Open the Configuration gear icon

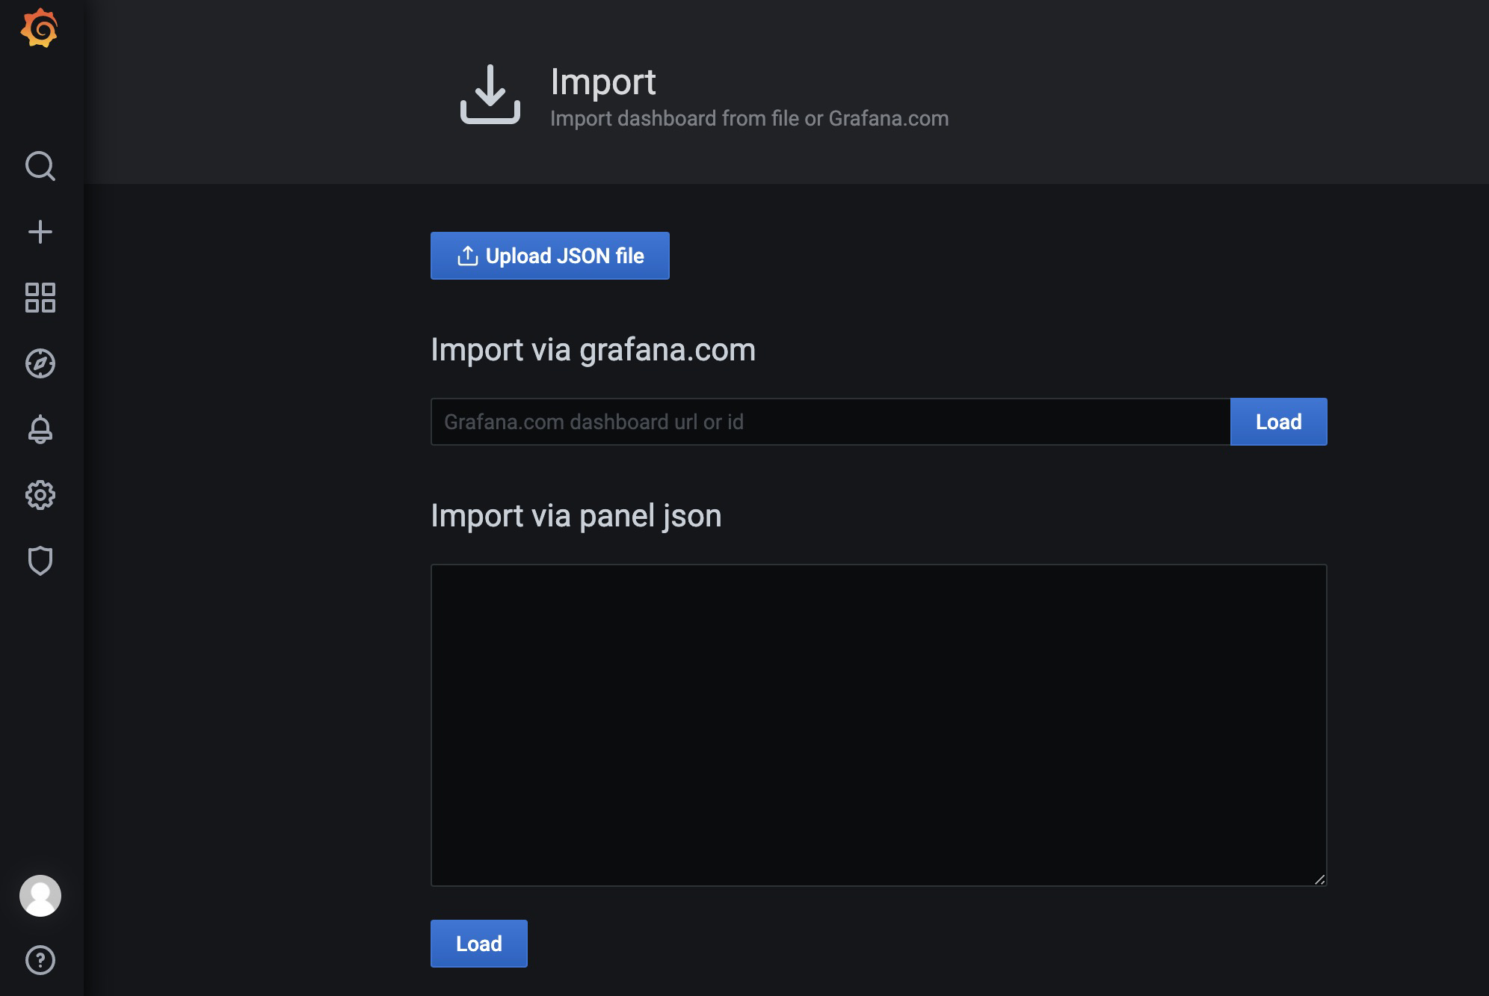point(41,495)
